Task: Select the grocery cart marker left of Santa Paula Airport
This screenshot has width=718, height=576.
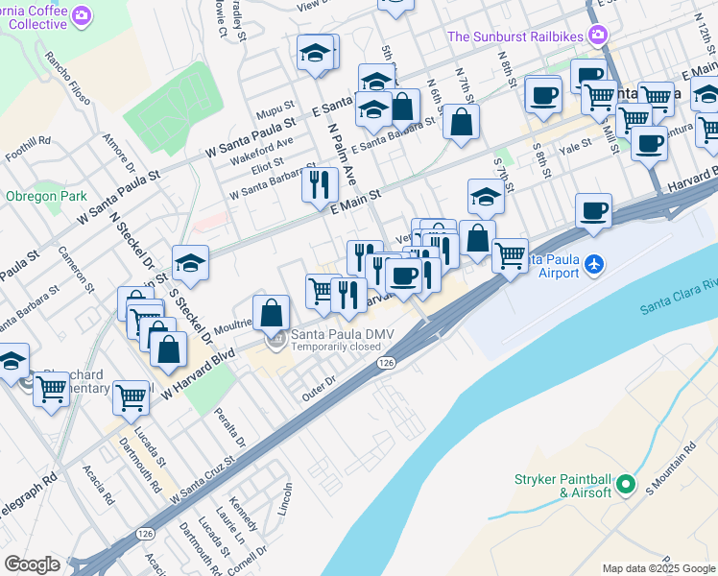Action: click(510, 256)
